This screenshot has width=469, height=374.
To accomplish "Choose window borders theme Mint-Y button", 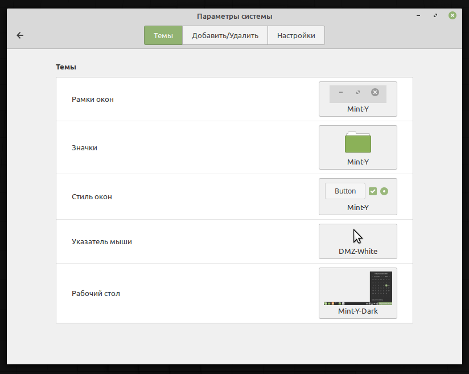I will (358, 99).
